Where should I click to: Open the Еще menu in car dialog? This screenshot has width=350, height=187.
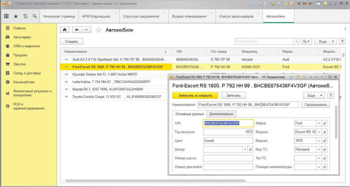[314, 95]
